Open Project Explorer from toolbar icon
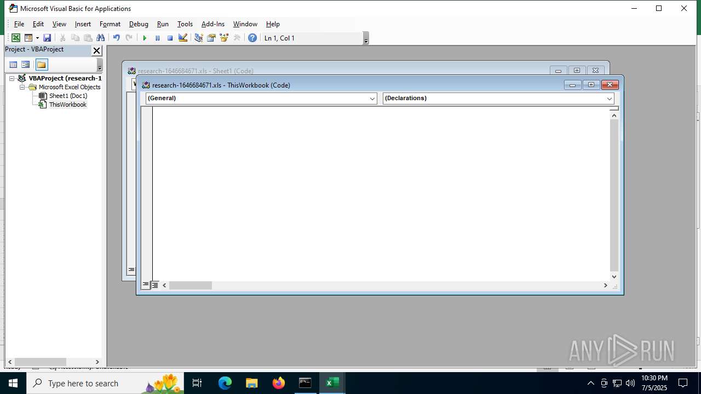Screen dimensions: 701x394 pyautogui.click(x=198, y=38)
